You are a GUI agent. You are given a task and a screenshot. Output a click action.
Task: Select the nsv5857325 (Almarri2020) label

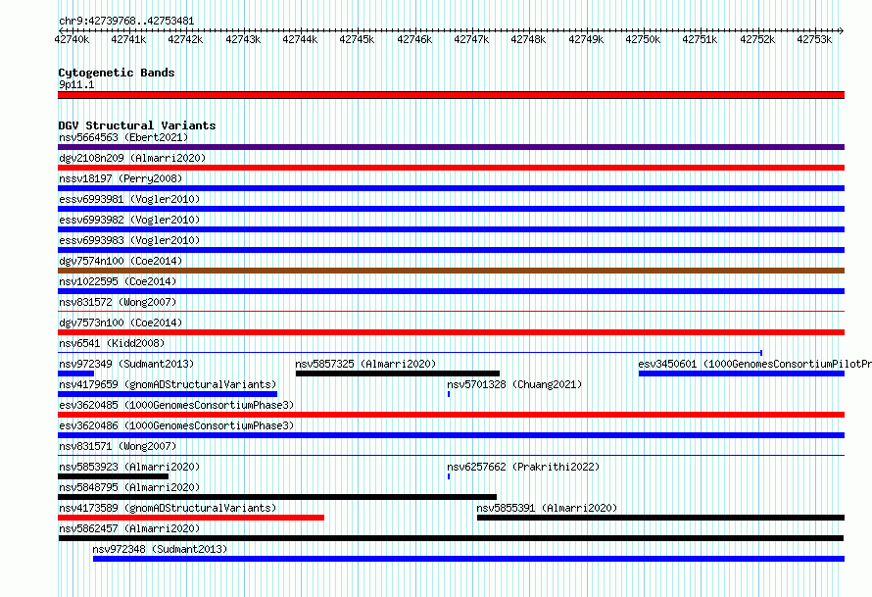365,364
